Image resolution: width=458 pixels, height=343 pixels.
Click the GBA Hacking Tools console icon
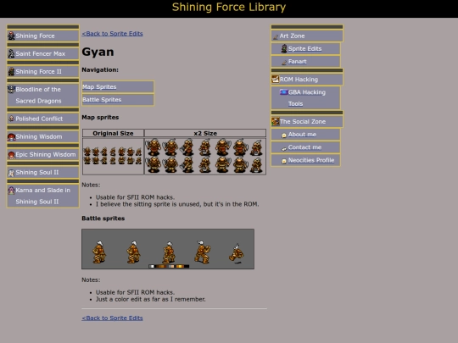283,92
